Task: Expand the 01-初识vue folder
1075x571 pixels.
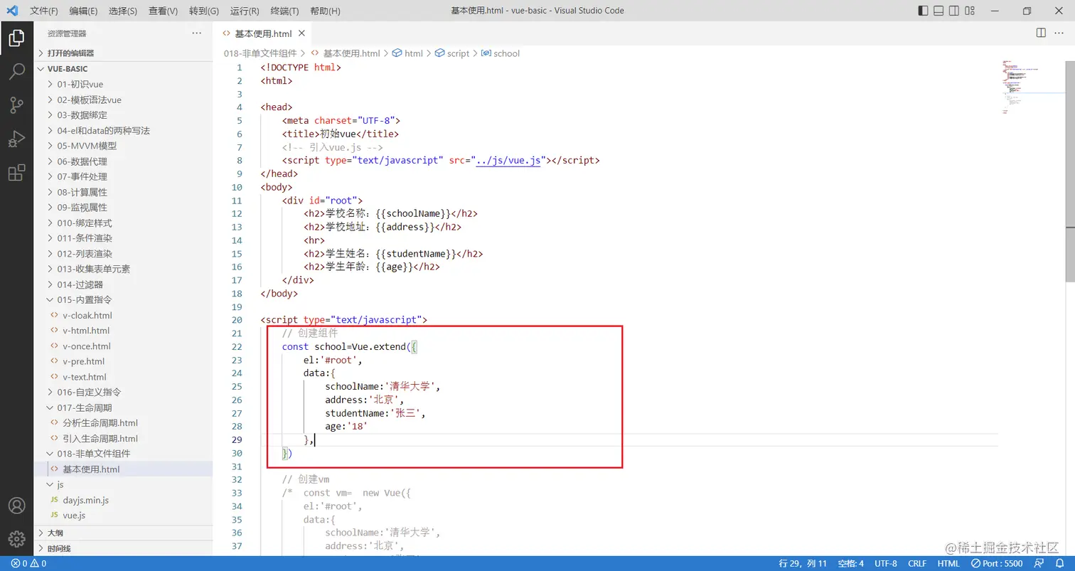Action: (x=80, y=84)
